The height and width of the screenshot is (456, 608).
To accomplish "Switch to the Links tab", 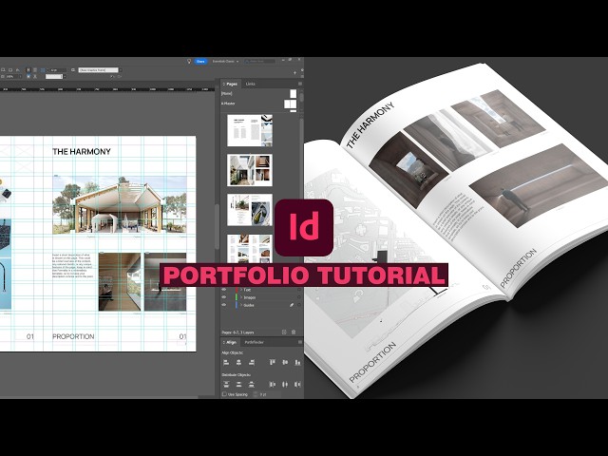I will pyautogui.click(x=251, y=84).
